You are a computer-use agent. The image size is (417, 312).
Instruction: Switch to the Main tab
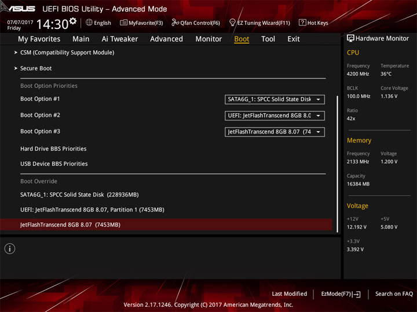(81, 39)
